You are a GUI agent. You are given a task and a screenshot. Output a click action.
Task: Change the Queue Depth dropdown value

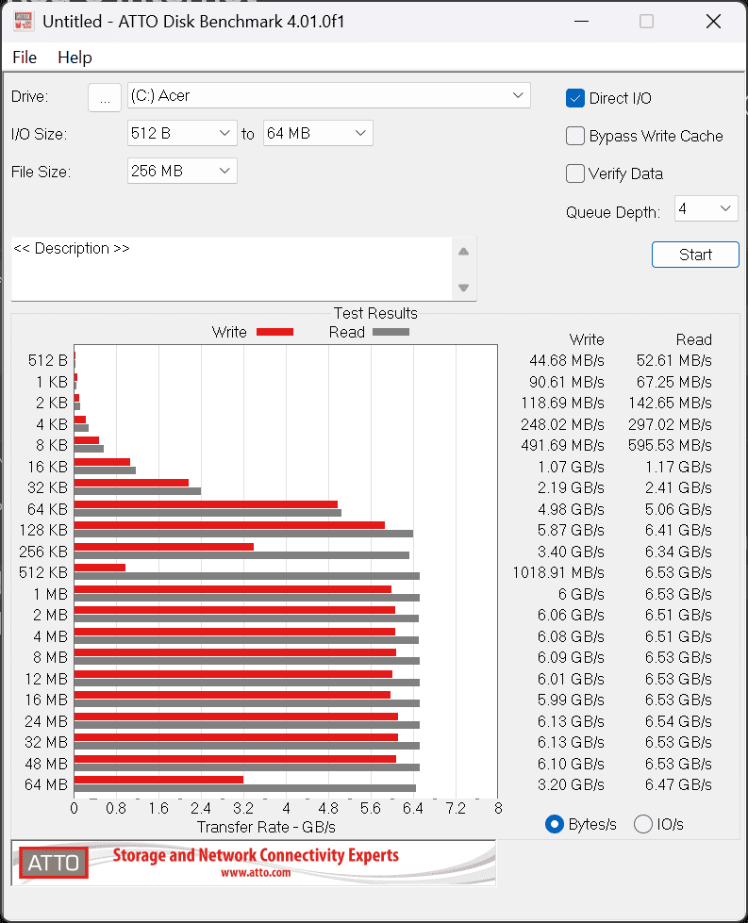[x=706, y=208]
